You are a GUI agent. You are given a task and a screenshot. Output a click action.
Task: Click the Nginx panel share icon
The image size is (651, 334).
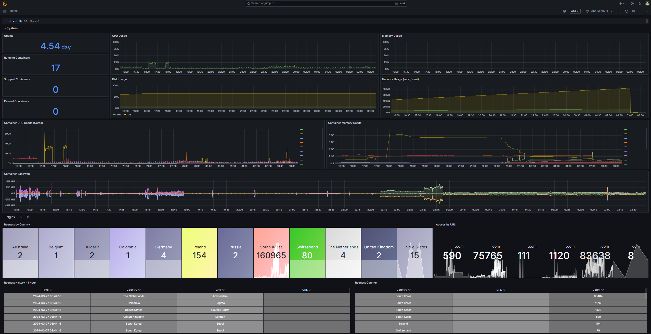(x=28, y=217)
